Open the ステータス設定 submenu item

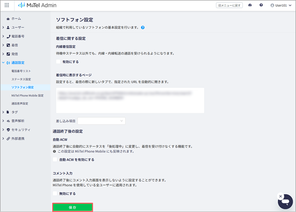(x=21, y=79)
